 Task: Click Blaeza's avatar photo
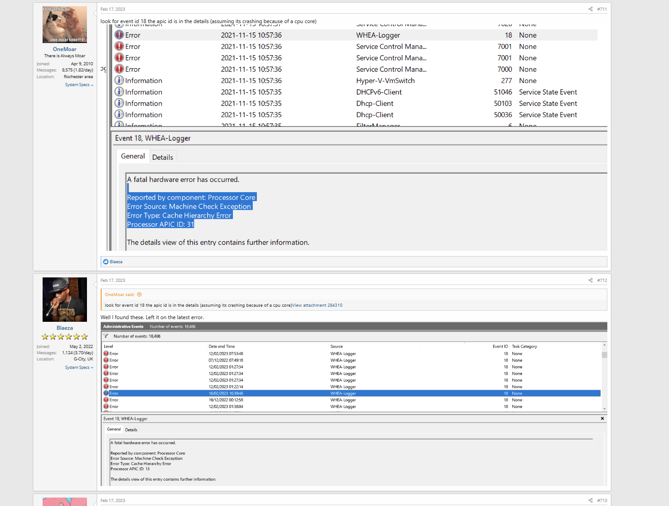65,300
